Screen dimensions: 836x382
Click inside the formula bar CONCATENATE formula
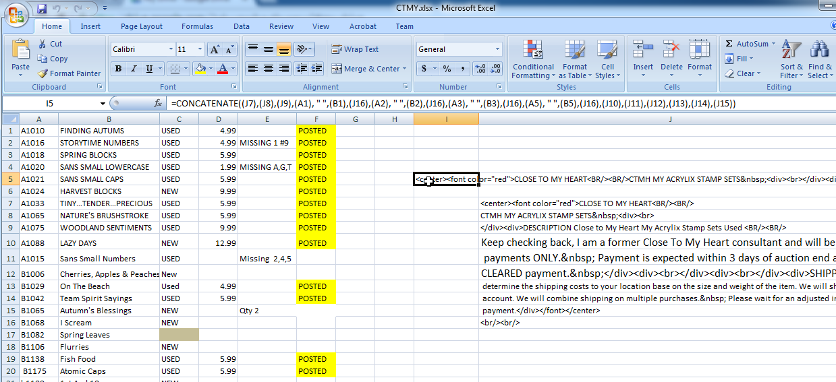[452, 104]
